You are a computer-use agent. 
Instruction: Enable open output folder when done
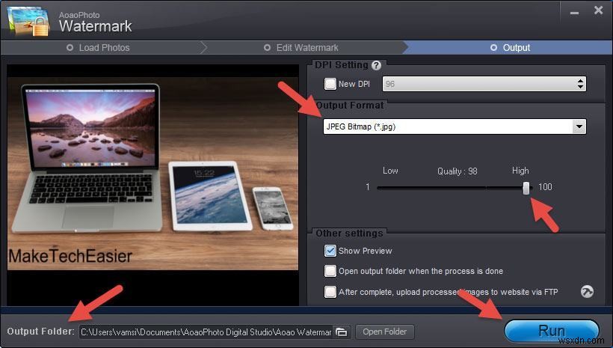click(x=330, y=271)
